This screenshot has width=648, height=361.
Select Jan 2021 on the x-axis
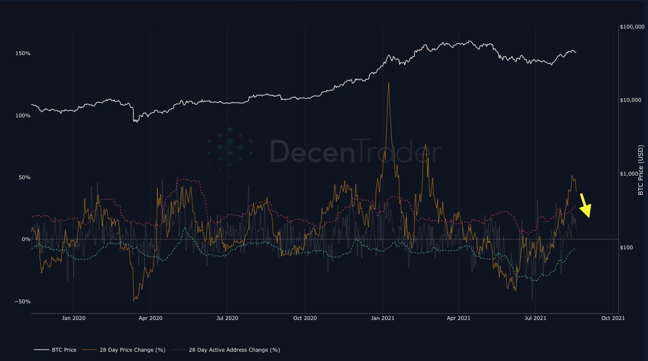point(382,317)
